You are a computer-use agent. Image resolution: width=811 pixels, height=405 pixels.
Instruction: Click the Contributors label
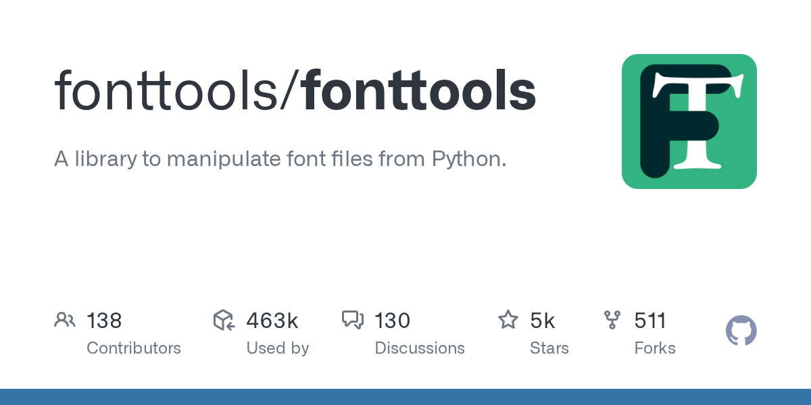(134, 348)
